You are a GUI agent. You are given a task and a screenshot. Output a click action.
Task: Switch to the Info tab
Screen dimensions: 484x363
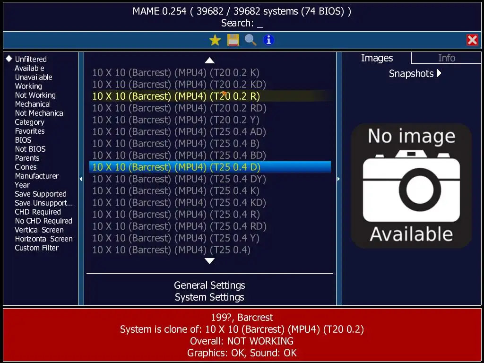click(x=446, y=58)
